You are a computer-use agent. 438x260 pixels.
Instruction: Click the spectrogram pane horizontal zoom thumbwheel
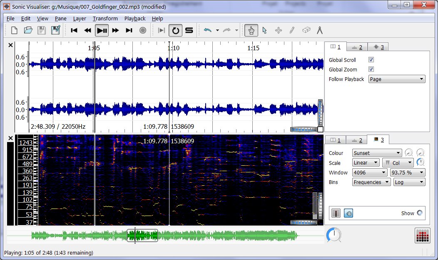tap(304, 222)
